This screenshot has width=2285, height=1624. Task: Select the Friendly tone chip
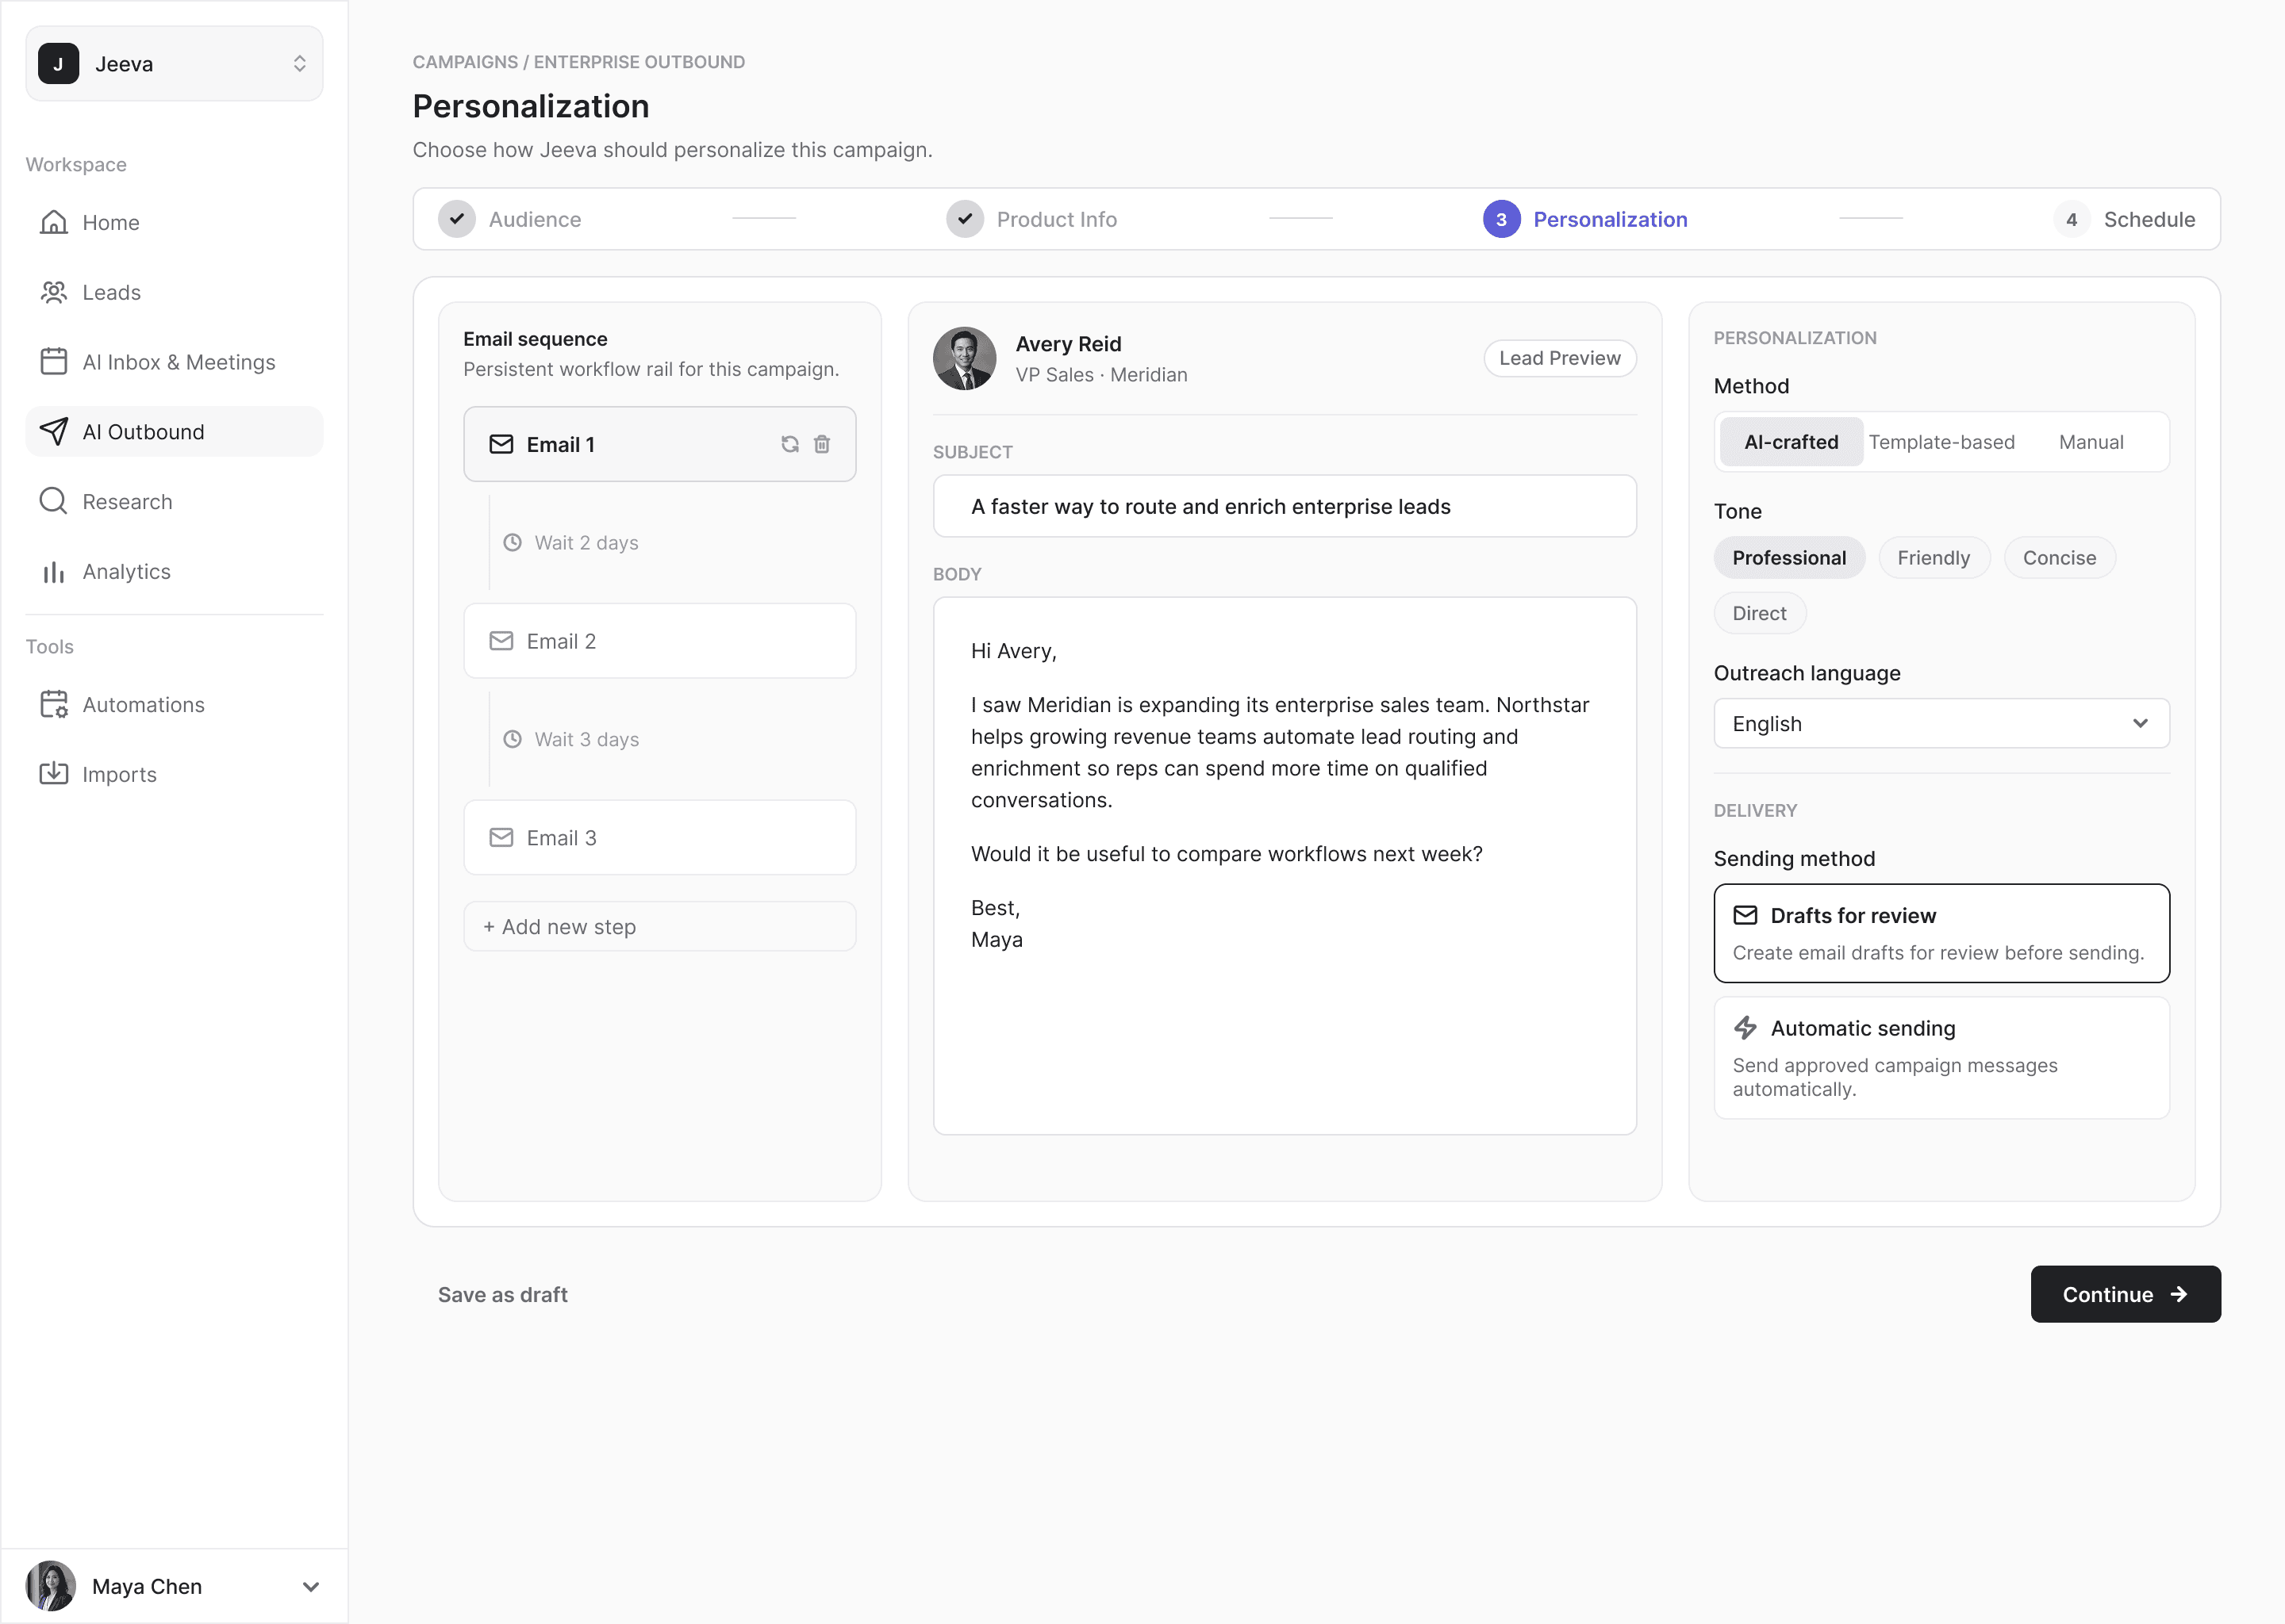pyautogui.click(x=1934, y=558)
